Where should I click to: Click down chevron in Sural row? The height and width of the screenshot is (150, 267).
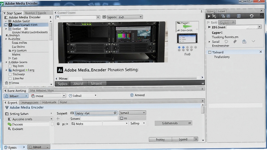(253, 41)
